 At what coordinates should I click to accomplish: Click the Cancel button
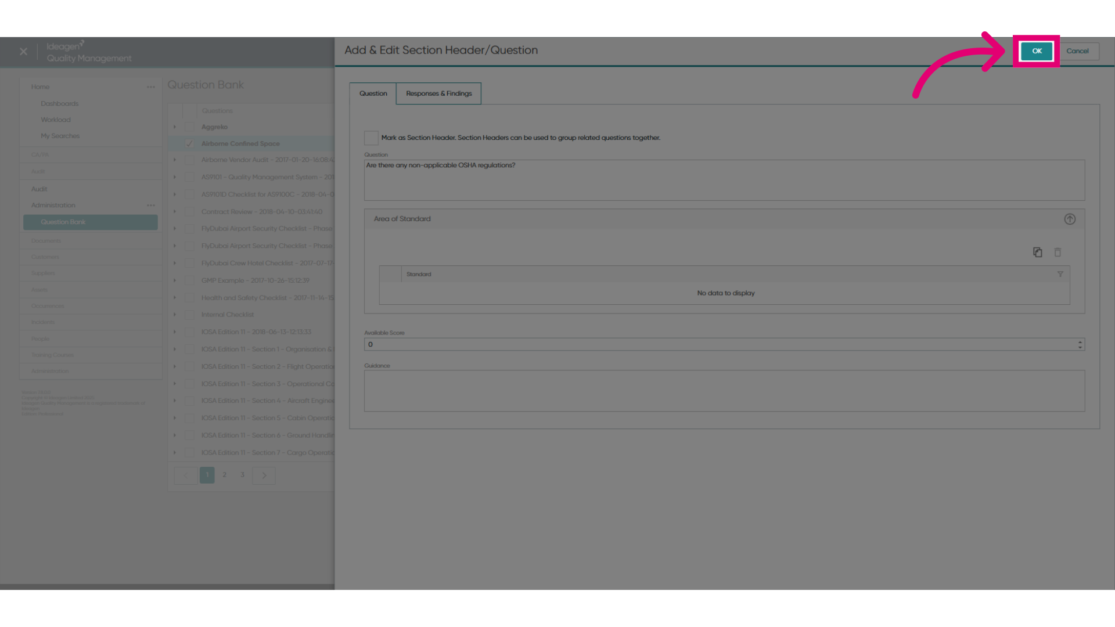[x=1077, y=51]
